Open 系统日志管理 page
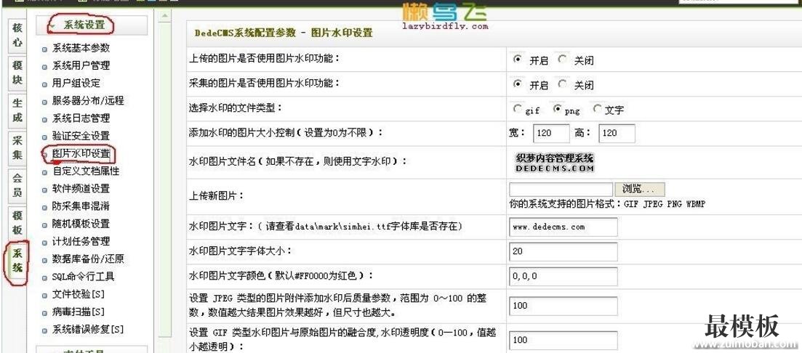The width and height of the screenshot is (802, 353). (81, 118)
